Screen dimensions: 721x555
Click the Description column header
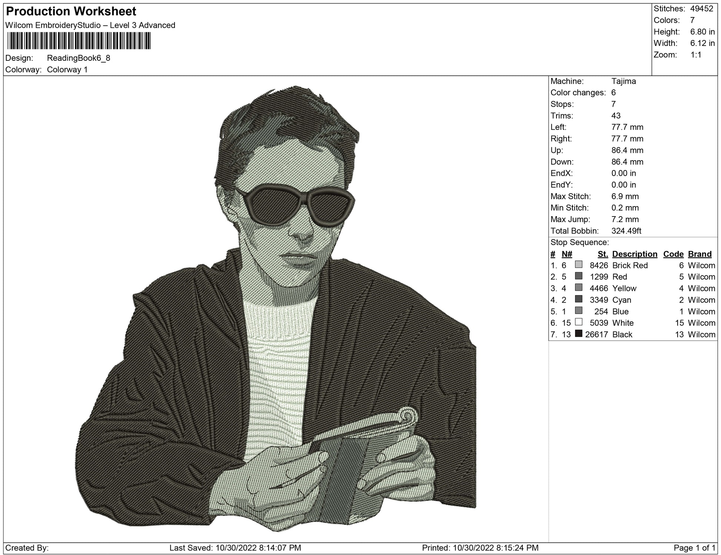point(634,254)
